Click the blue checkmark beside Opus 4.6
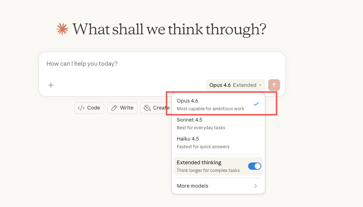363x207 pixels. pyautogui.click(x=256, y=104)
